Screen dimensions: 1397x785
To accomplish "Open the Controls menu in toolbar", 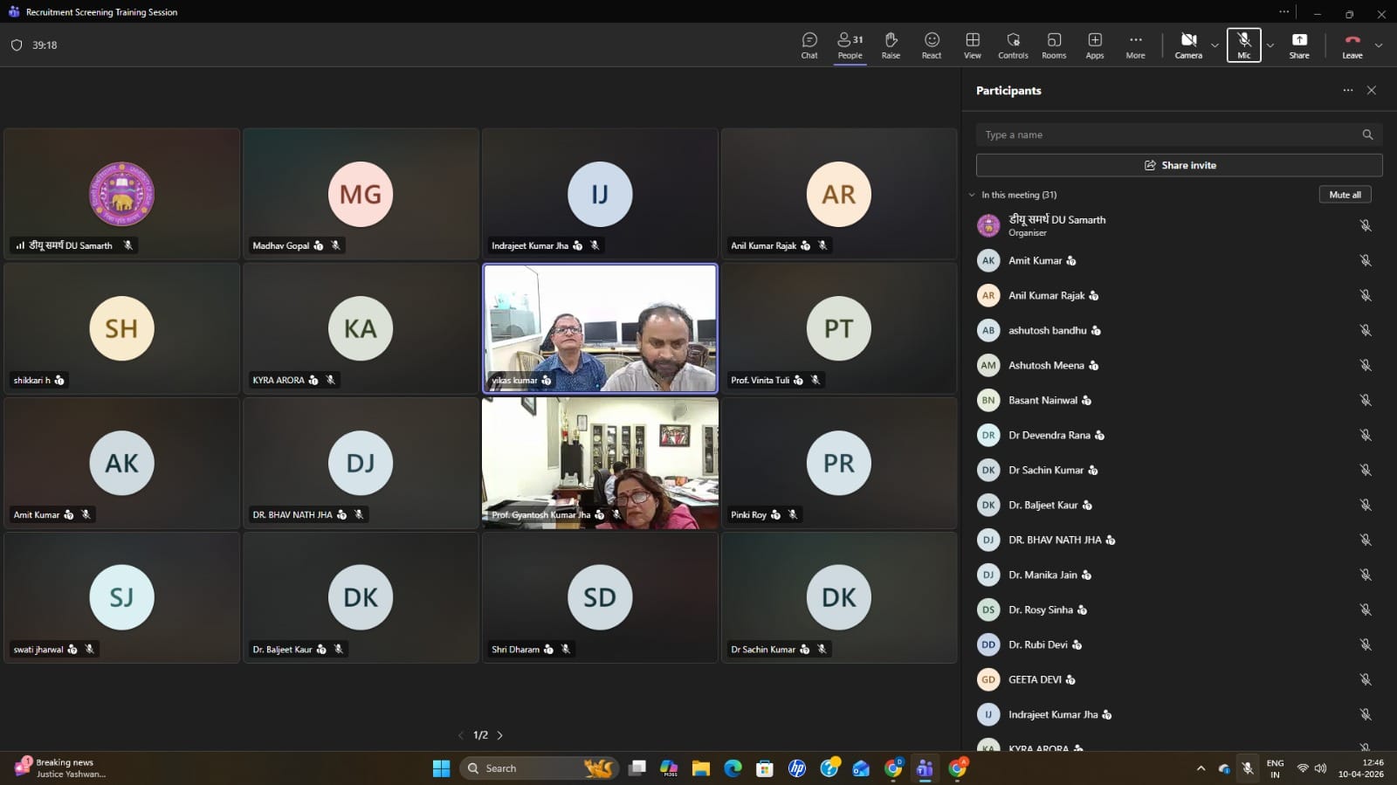I will click(1013, 45).
